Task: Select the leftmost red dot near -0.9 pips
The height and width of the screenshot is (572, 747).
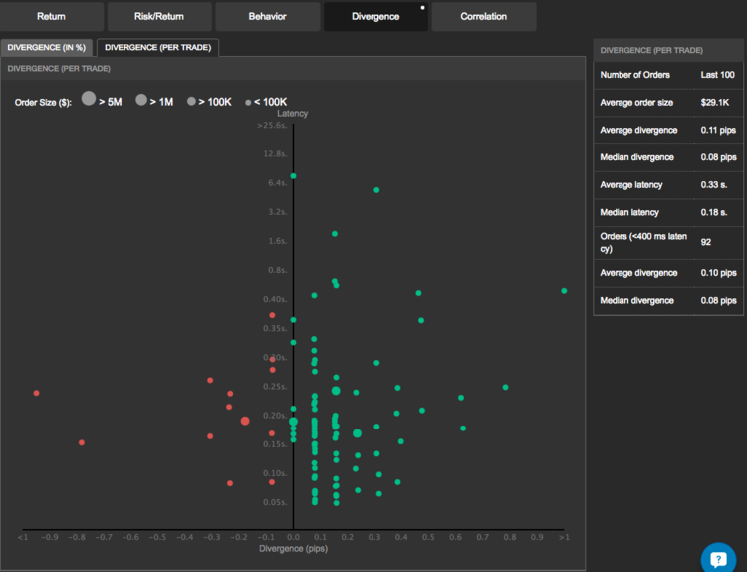Action: point(37,393)
